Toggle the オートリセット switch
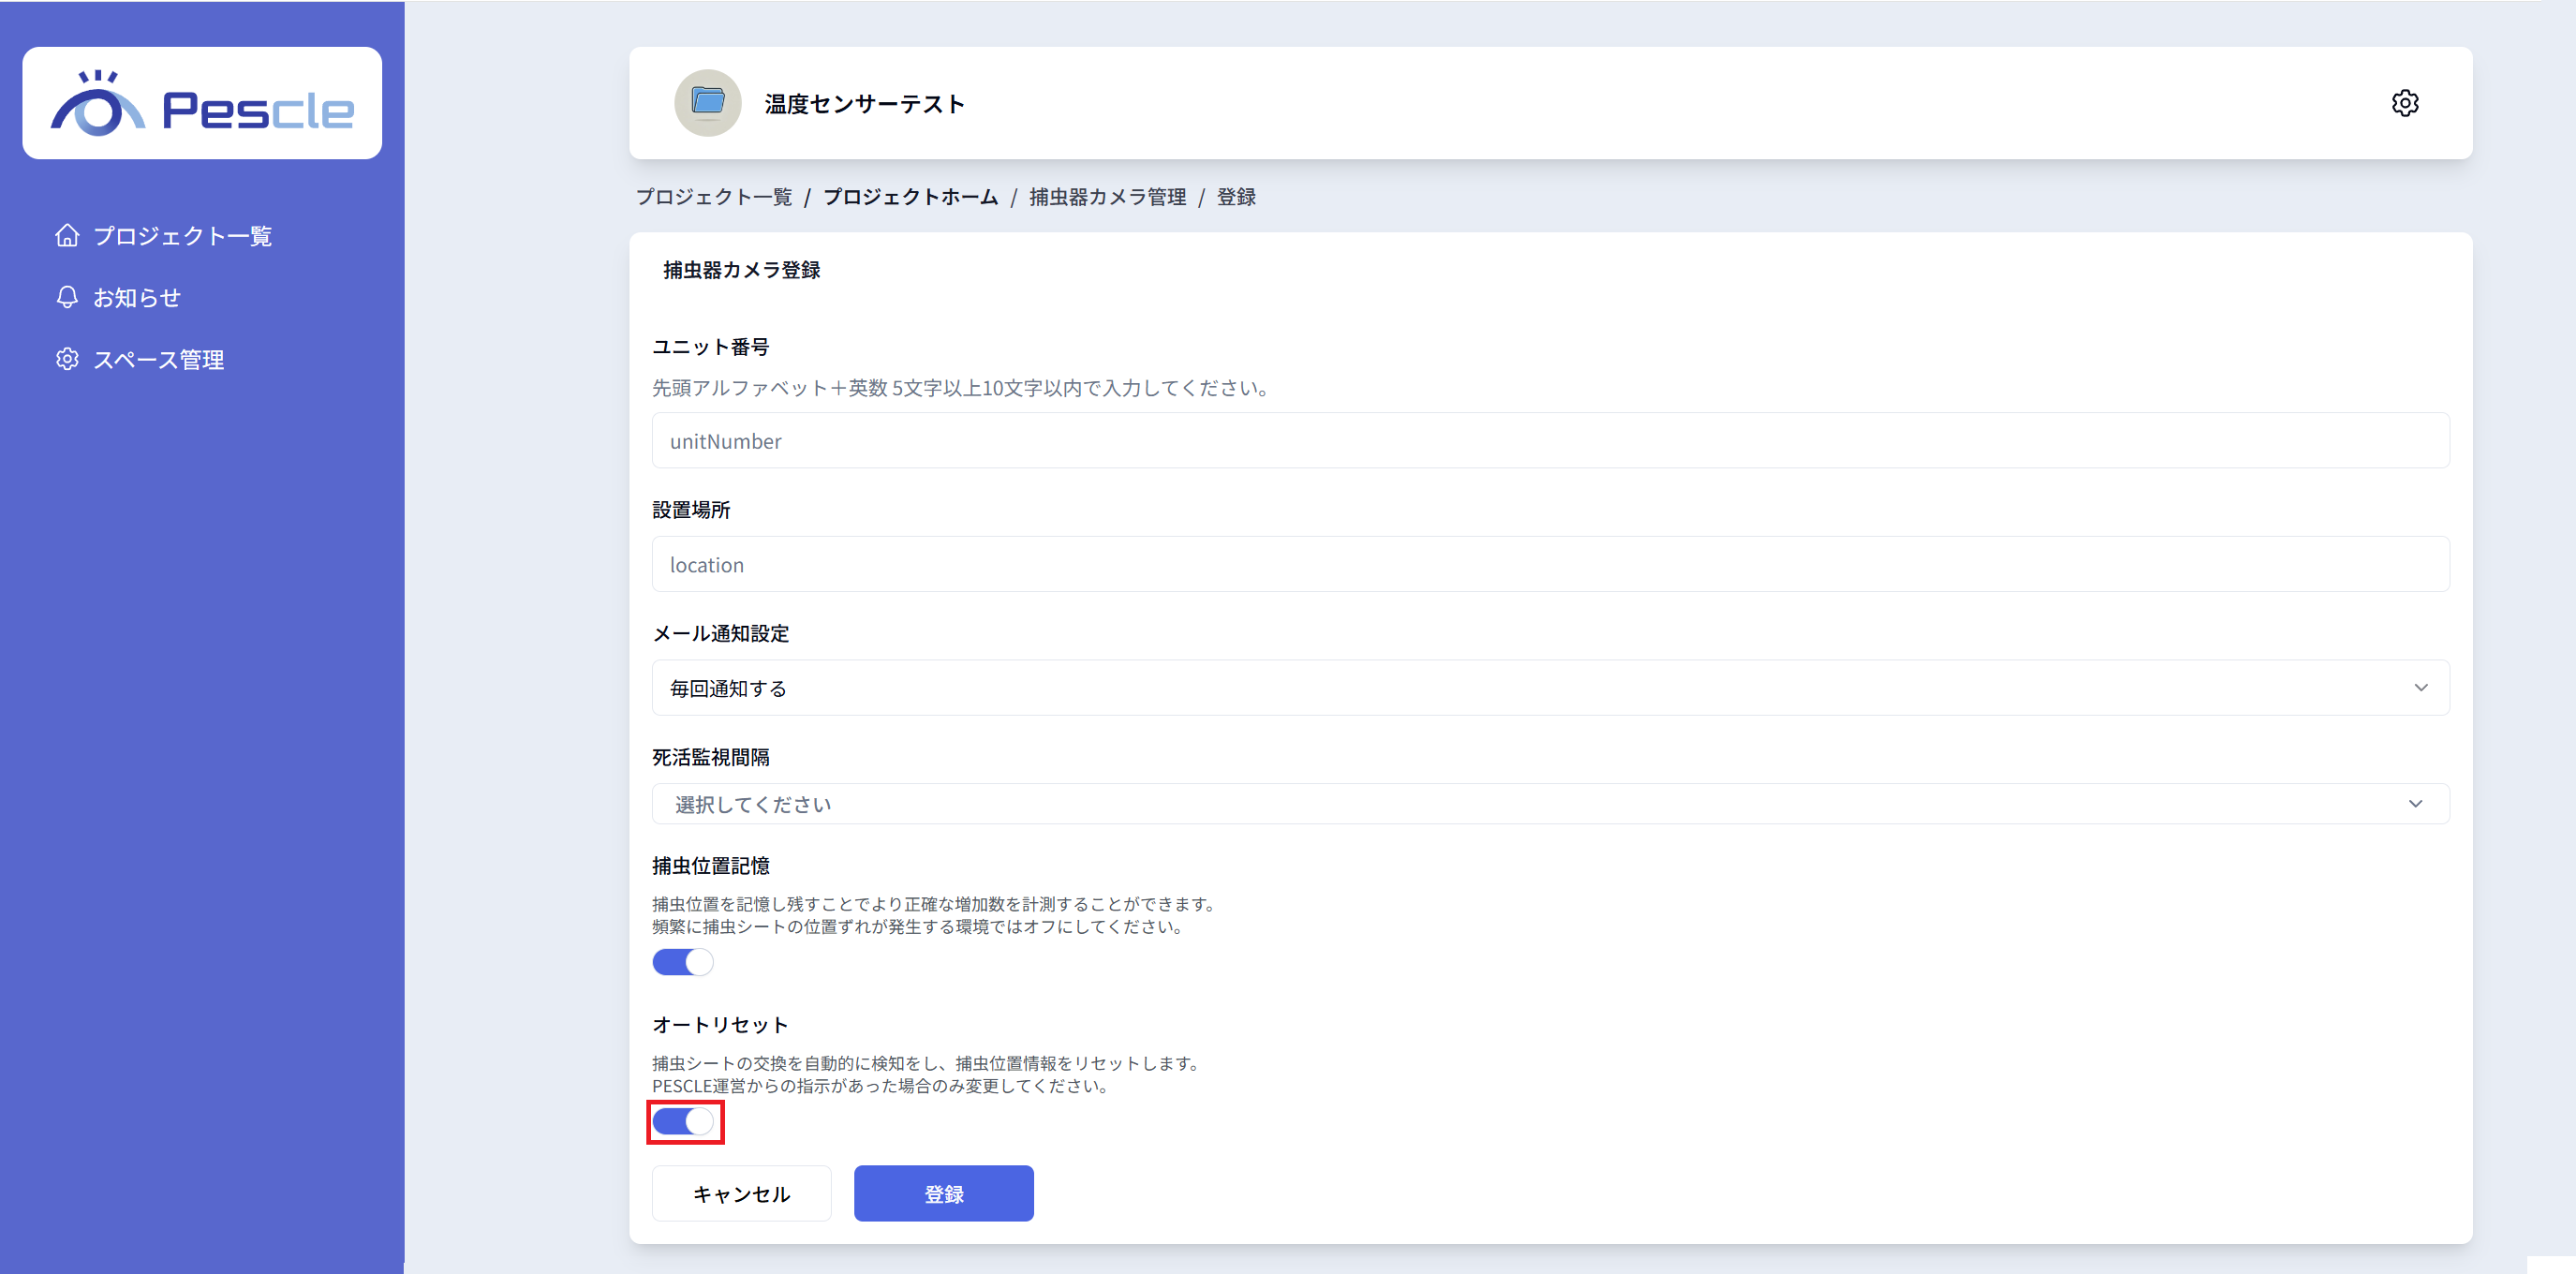The width and height of the screenshot is (2576, 1274). click(x=684, y=1122)
